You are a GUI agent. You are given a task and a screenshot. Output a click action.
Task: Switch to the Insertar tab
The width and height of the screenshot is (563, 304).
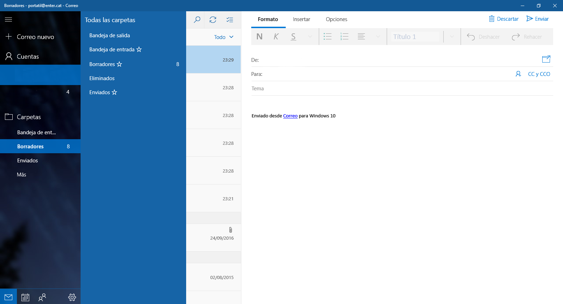click(x=302, y=19)
